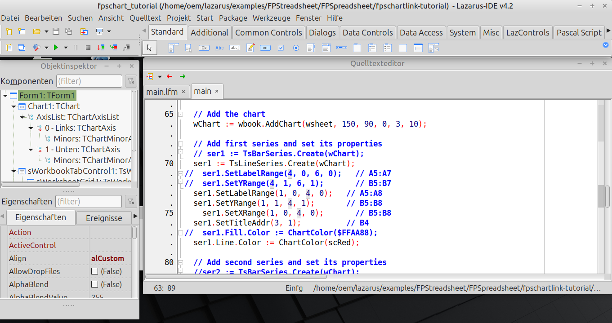The height and width of the screenshot is (323, 612).
Task: Enable the AllowDropFiles checkbox
Action: tap(94, 271)
